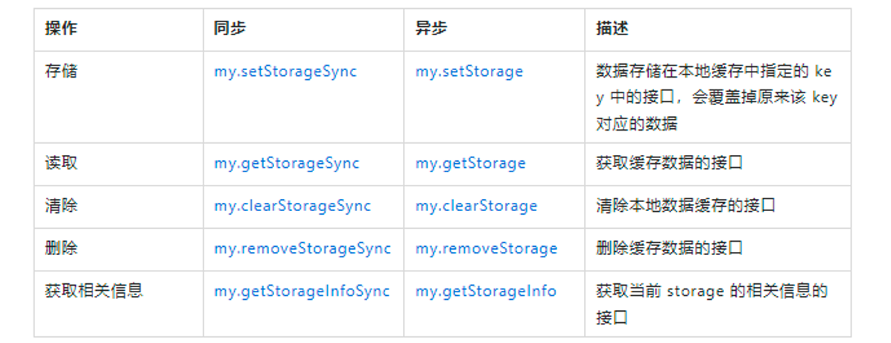Screen dimensions: 891x343
Task: Click the 描述 column header
Action: (x=612, y=29)
